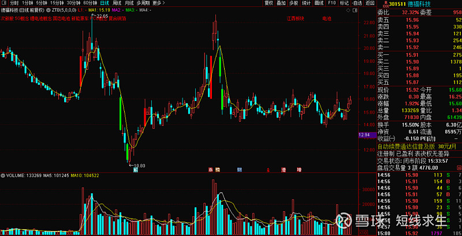The width and height of the screenshot is (462, 236).
Task: Switch to 15分钟 chart period
Action: (x=57, y=3)
